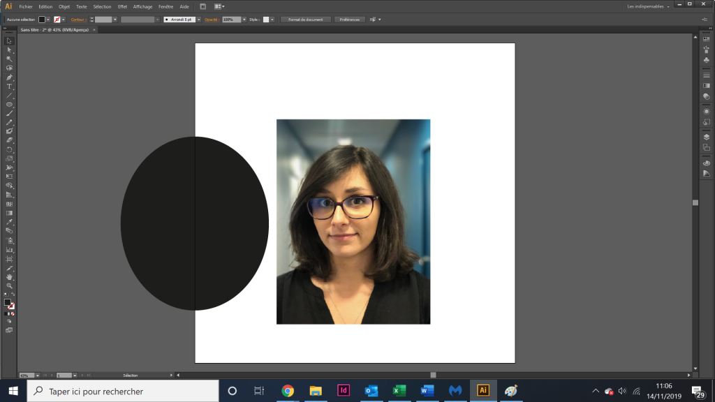Choose the Ellipse shape tool

coord(9,105)
